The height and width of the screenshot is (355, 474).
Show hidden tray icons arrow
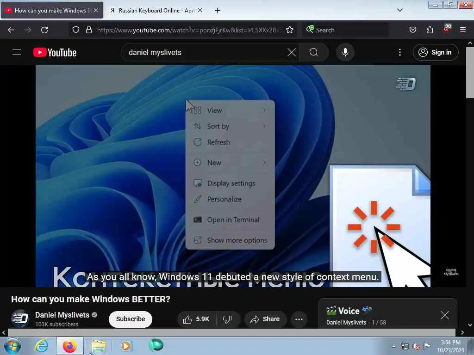393,346
